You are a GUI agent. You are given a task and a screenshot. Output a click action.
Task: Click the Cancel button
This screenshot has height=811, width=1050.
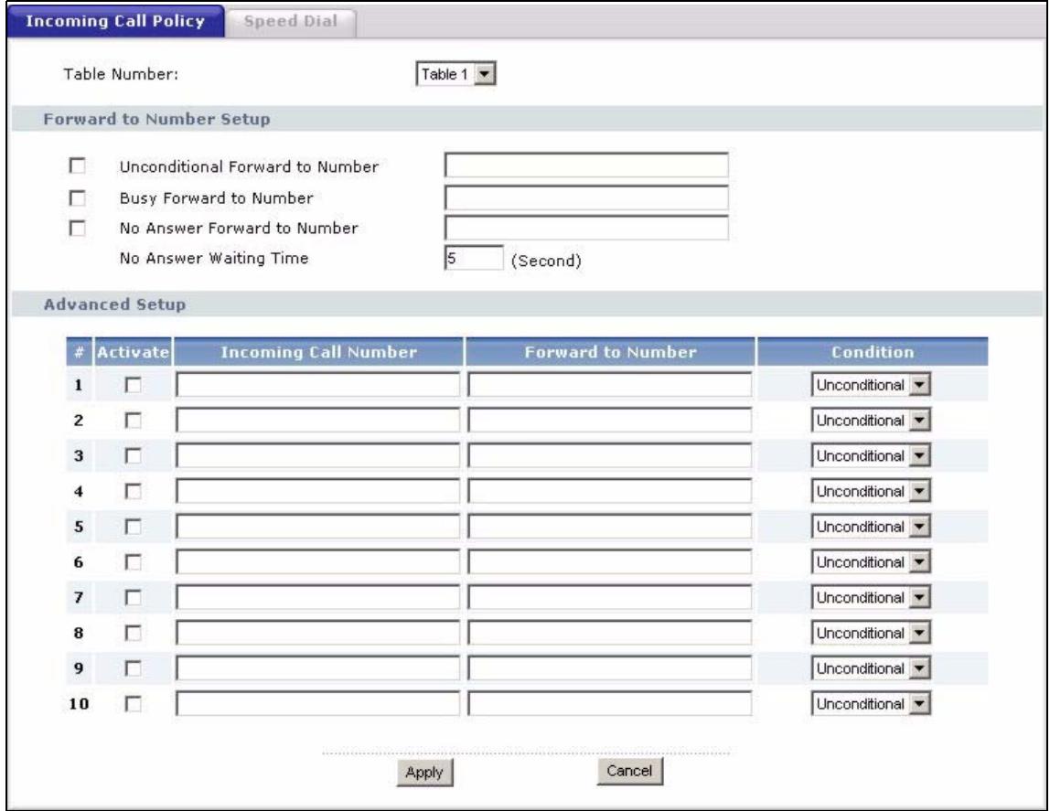click(x=629, y=771)
